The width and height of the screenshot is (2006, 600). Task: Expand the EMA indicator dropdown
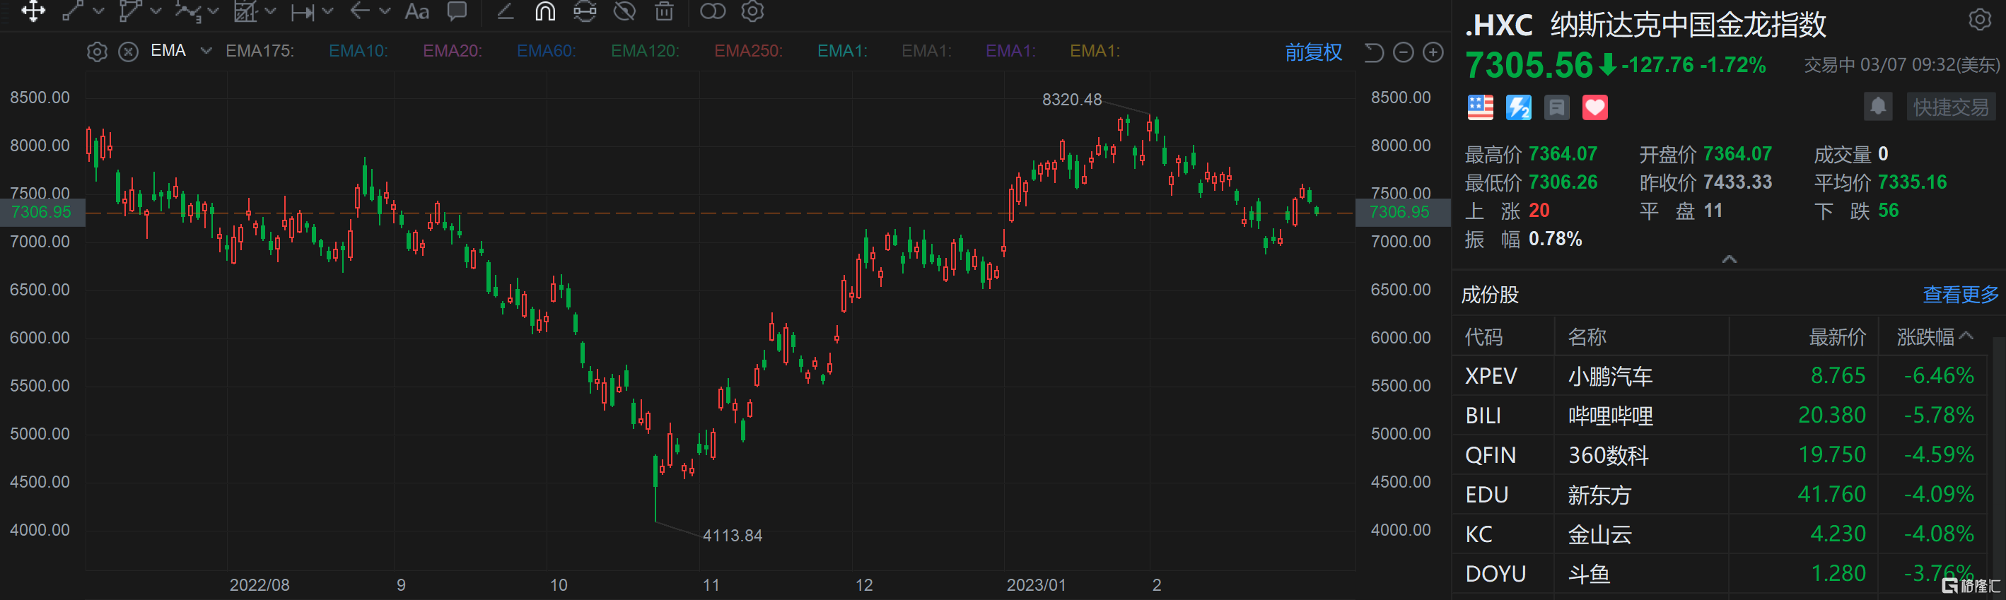click(206, 51)
